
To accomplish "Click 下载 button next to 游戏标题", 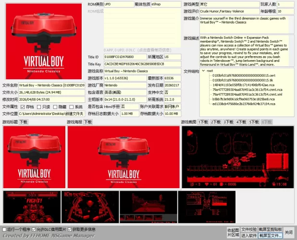I will [24, 122].
